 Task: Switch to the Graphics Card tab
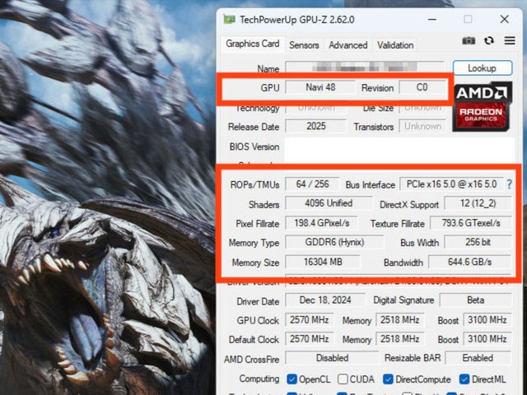pos(253,44)
